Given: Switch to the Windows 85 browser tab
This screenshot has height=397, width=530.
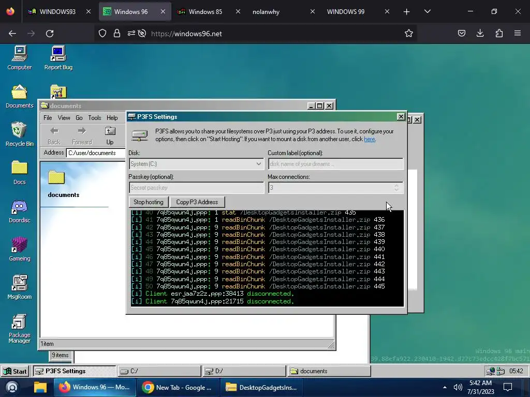Looking at the screenshot, I should click(x=205, y=11).
